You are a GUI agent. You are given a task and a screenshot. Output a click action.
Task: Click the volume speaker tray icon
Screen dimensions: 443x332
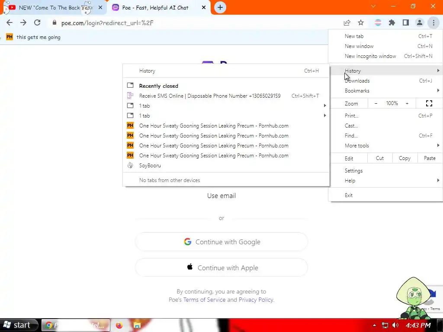[x=395, y=325]
